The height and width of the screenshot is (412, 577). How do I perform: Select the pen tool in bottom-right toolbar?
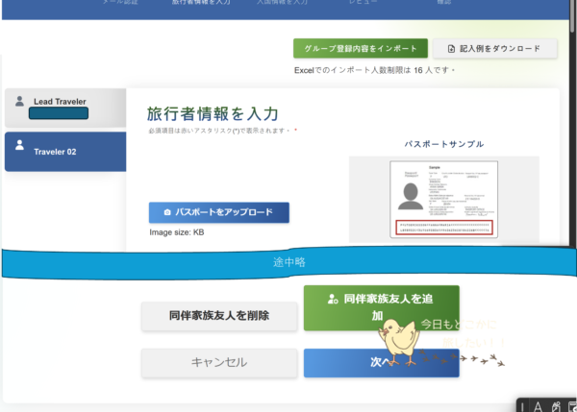(x=555, y=406)
